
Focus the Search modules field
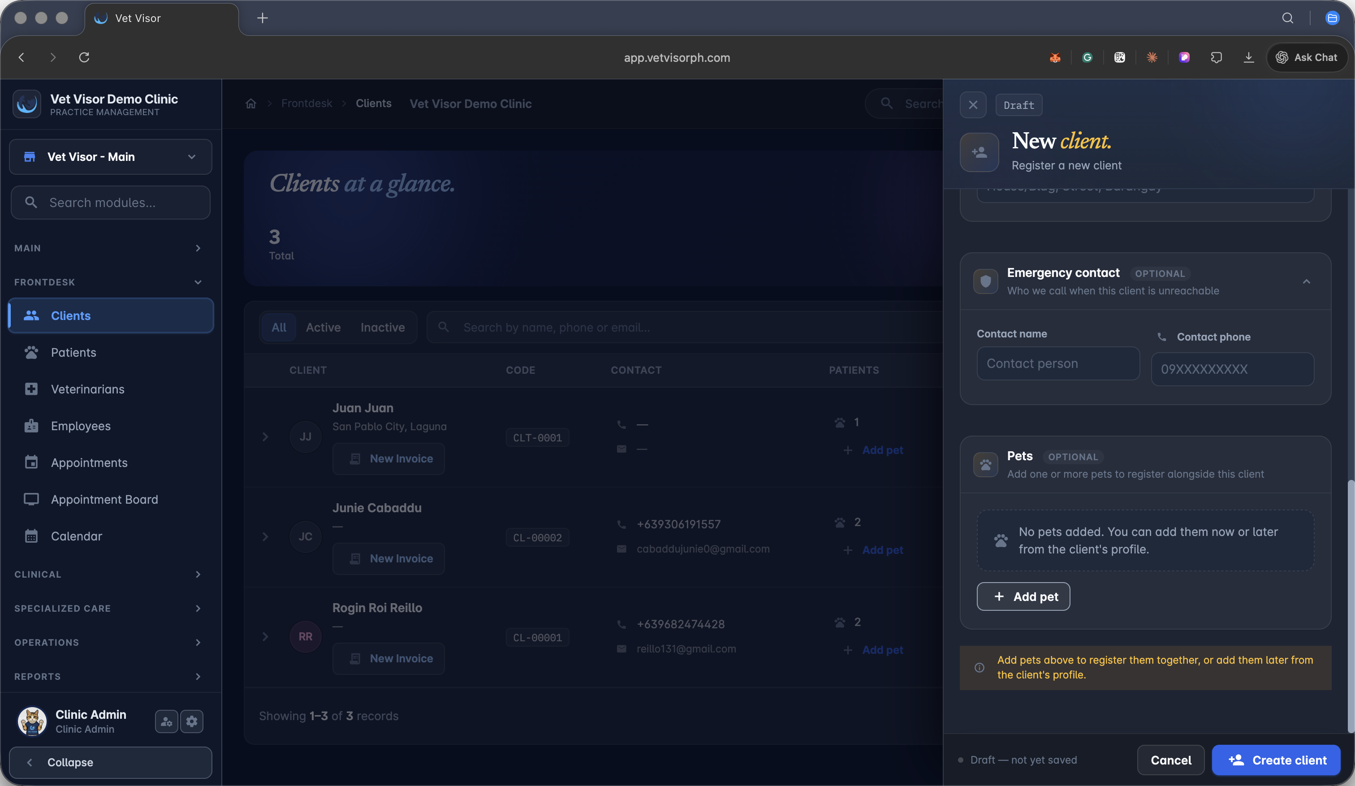click(x=110, y=202)
